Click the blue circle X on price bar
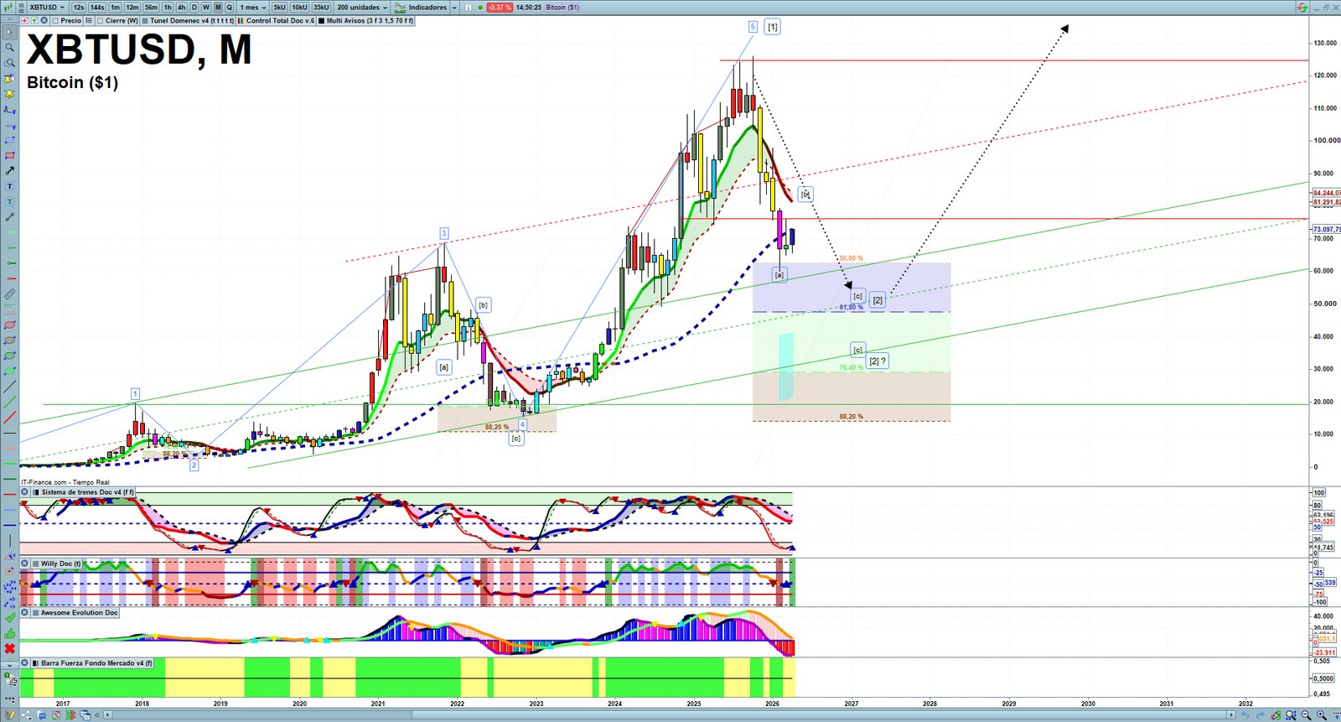Viewport: 1341px width, 722px height. click(x=44, y=21)
